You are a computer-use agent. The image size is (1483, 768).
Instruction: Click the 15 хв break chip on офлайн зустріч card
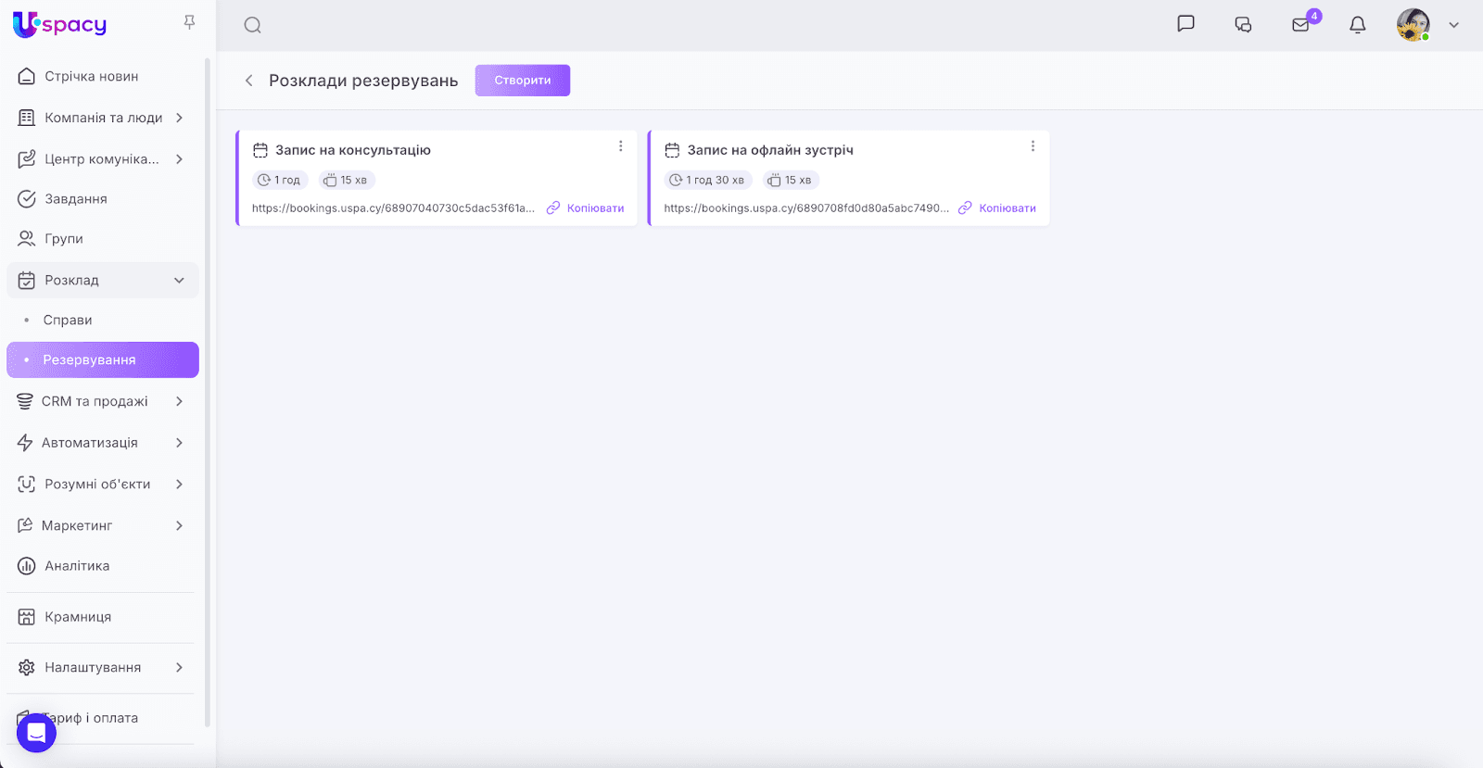(x=791, y=180)
